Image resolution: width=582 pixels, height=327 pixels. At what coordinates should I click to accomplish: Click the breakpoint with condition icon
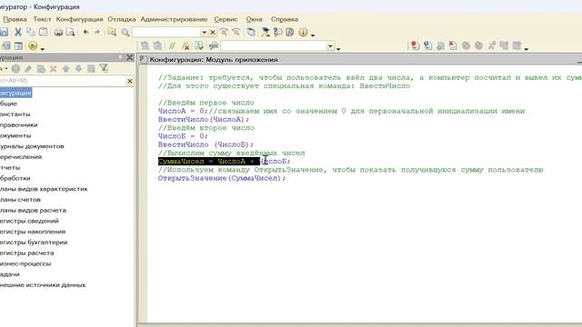coord(427,45)
